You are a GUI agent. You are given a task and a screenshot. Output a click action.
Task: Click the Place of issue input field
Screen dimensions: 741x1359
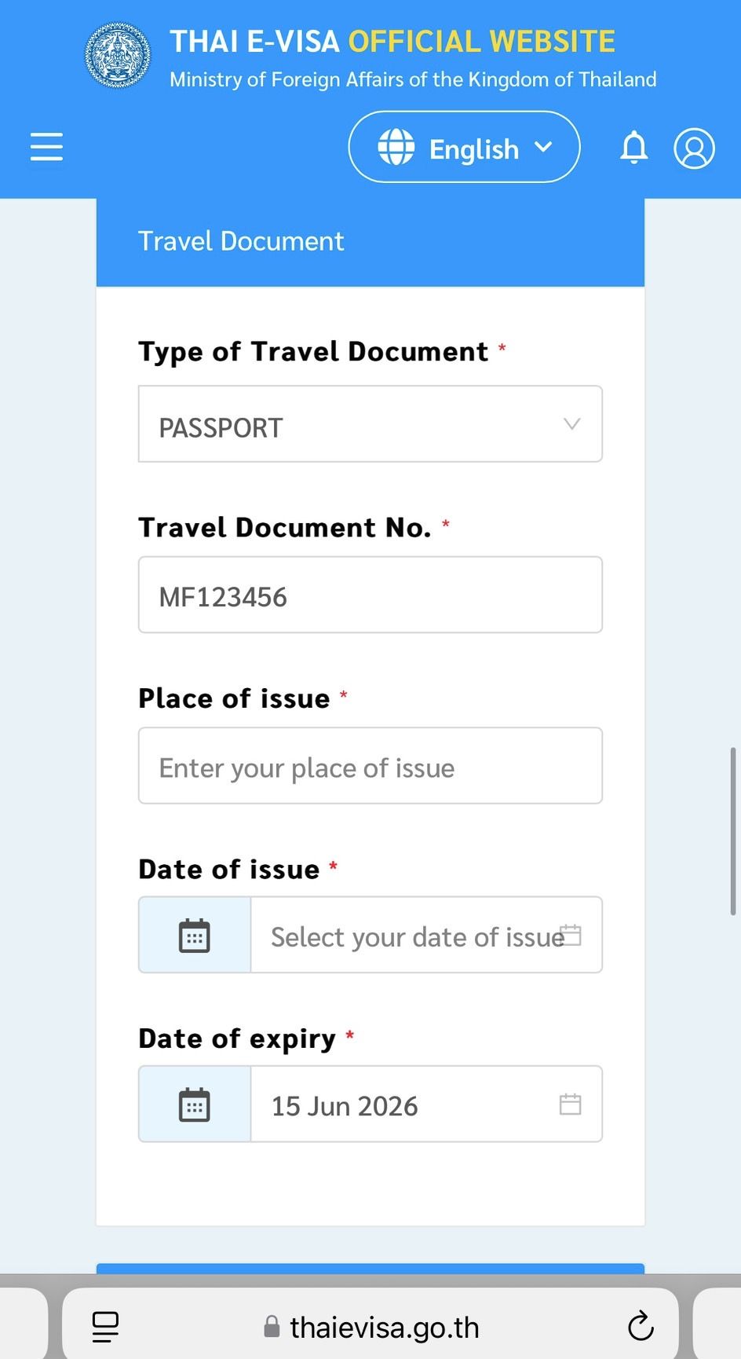click(x=370, y=766)
